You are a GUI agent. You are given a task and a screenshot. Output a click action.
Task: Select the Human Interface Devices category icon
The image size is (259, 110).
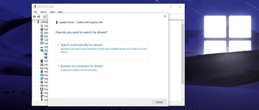42,64
